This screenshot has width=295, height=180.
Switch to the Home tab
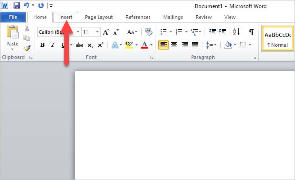pyautogui.click(x=40, y=17)
